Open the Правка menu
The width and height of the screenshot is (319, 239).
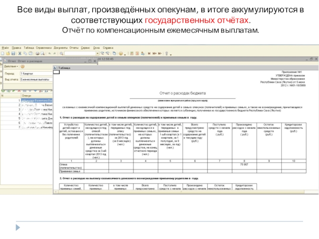click(16, 48)
